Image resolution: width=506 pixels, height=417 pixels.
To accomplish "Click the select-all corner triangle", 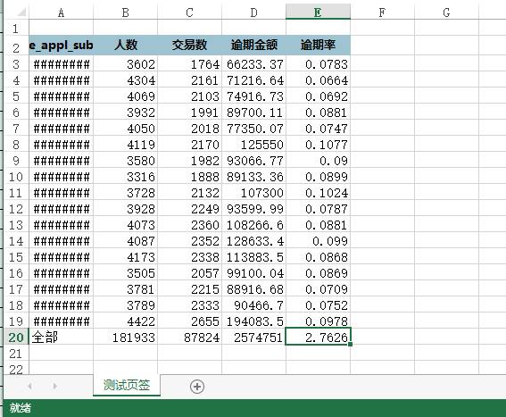I will (21, 13).
